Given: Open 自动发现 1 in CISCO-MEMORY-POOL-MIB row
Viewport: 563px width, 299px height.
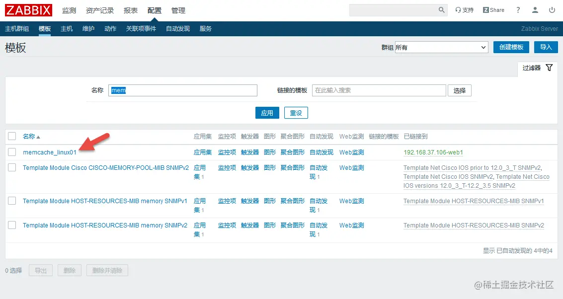Looking at the screenshot, I should (319, 172).
